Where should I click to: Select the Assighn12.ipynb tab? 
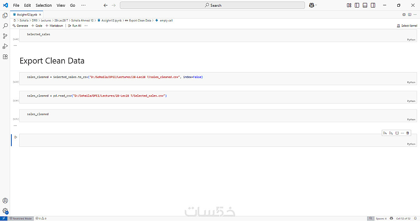tap(27, 14)
